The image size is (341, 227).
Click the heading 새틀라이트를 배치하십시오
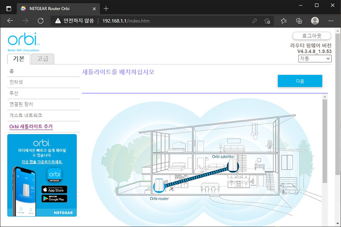tap(118, 72)
